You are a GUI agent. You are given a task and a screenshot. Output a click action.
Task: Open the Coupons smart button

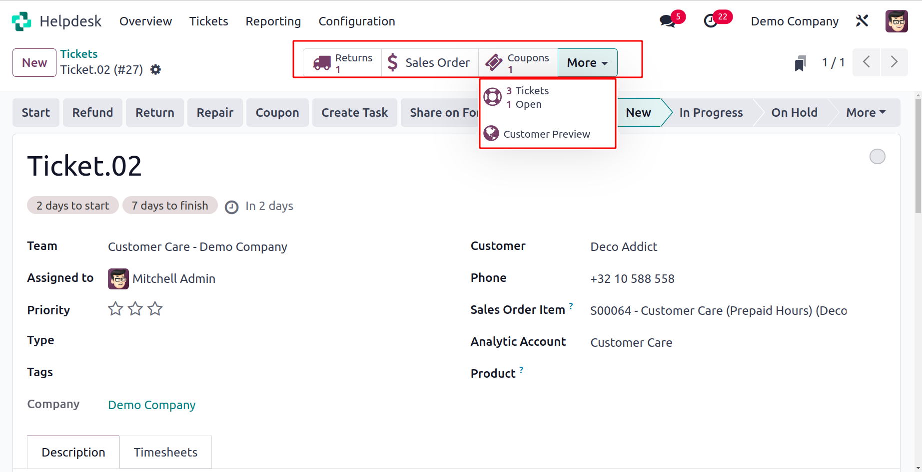(518, 62)
